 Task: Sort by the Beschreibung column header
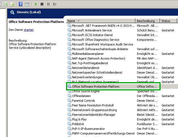coord(148,21)
